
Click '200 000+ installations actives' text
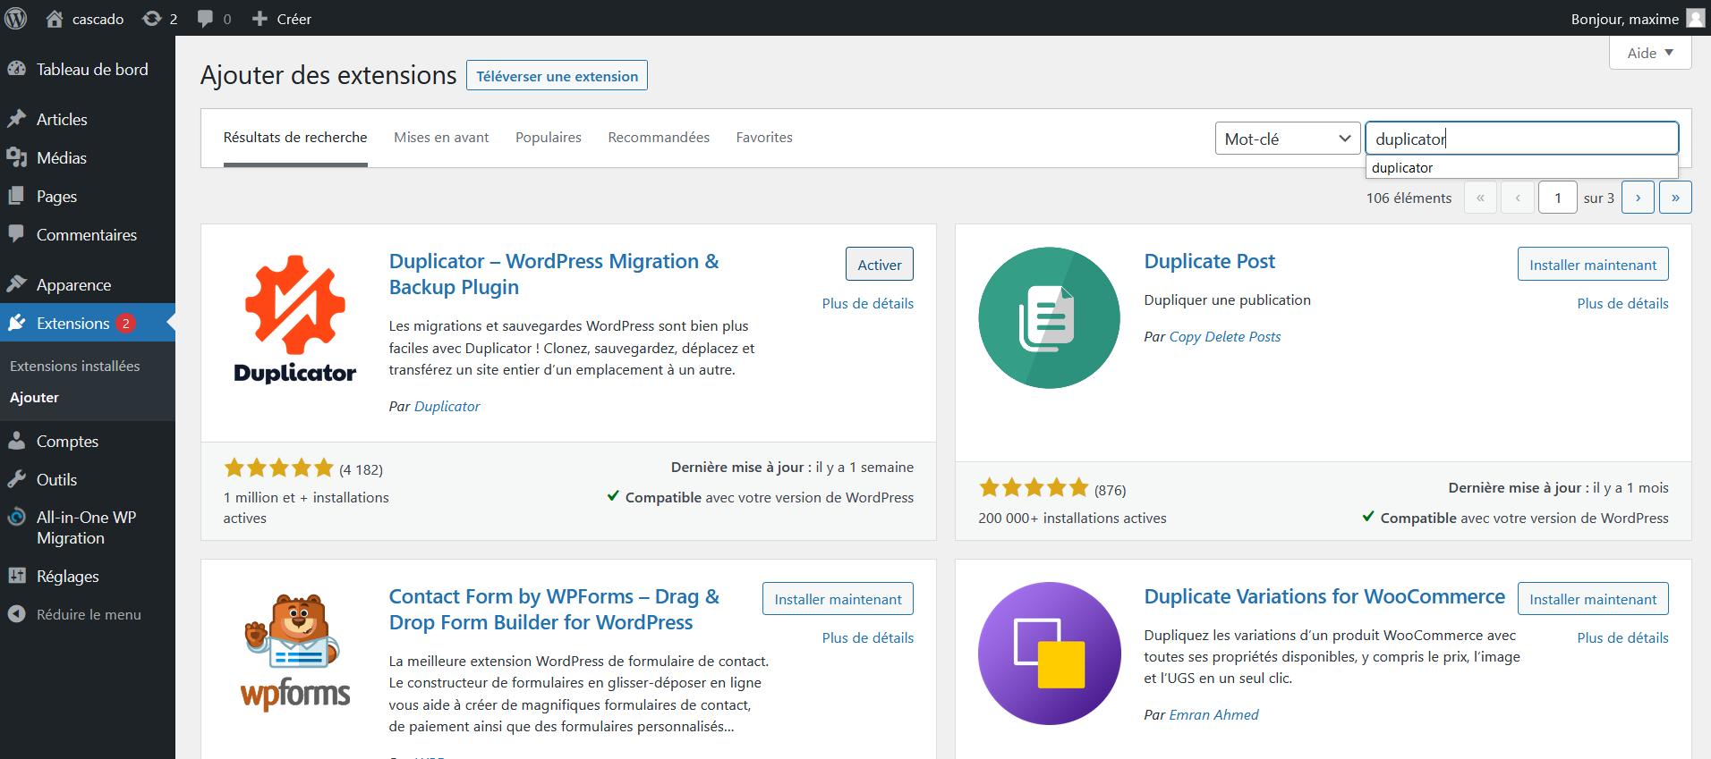(x=1072, y=518)
